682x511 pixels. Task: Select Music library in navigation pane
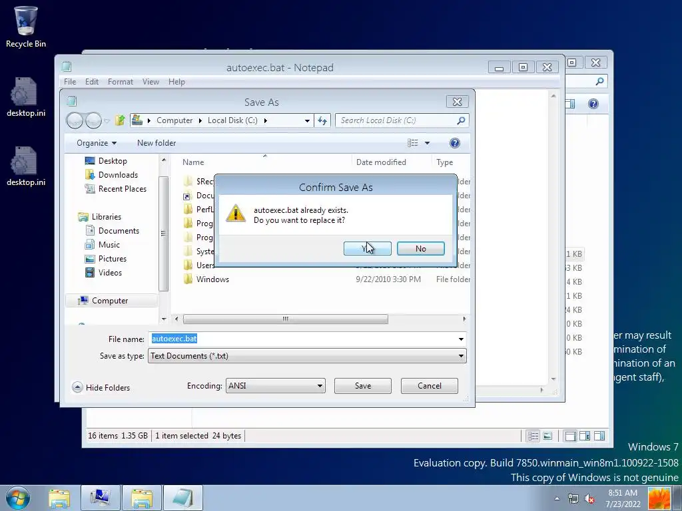(x=109, y=244)
